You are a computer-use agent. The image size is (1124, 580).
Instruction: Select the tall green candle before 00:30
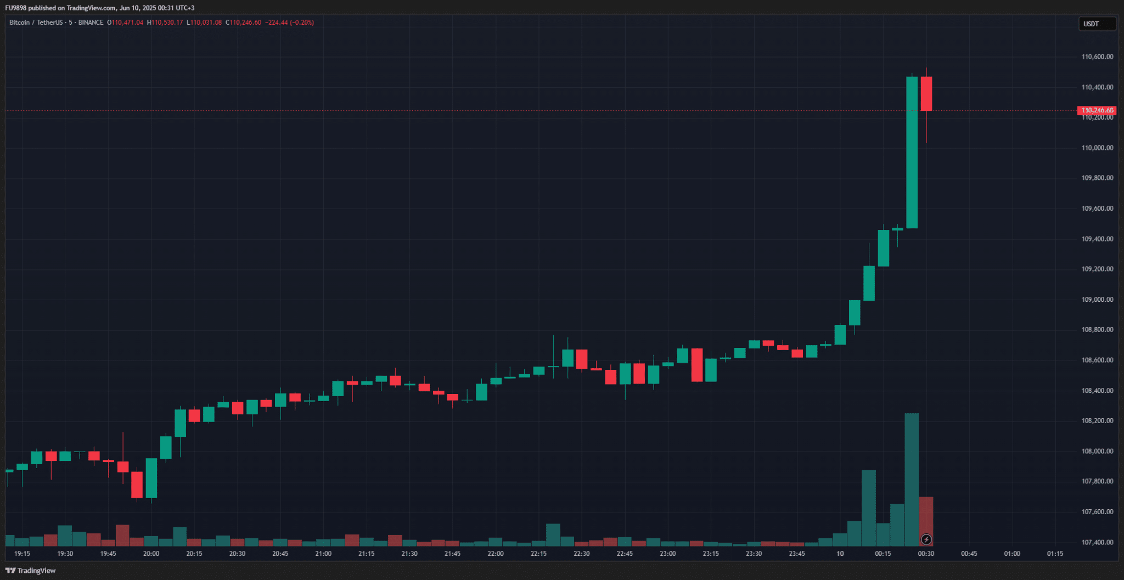tap(912, 152)
